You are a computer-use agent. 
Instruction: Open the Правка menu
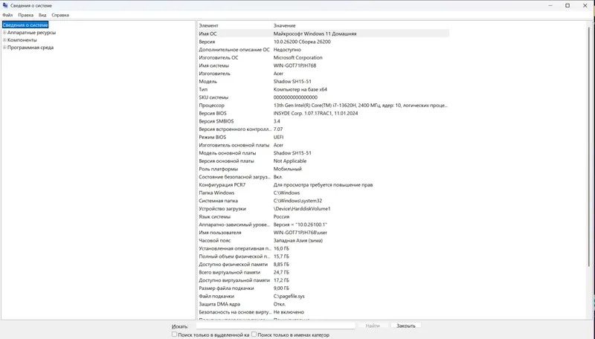pyautogui.click(x=25, y=15)
